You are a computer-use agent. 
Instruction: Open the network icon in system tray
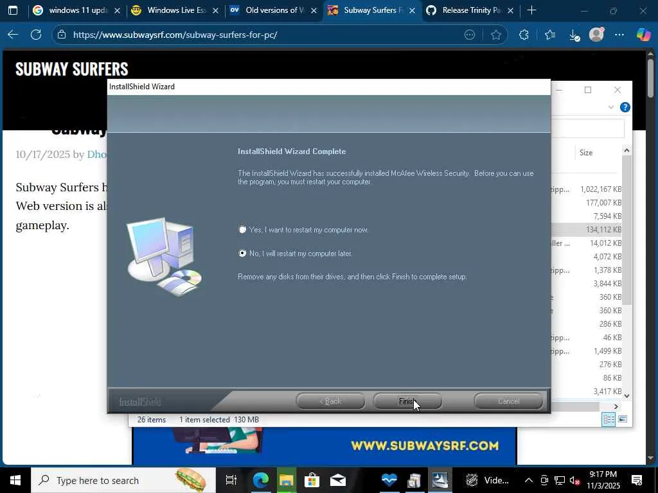[x=560, y=480]
